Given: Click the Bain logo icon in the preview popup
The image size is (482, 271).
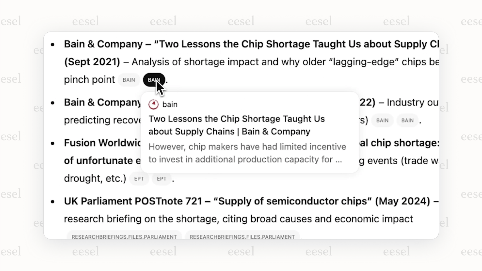Looking at the screenshot, I should 153,104.
